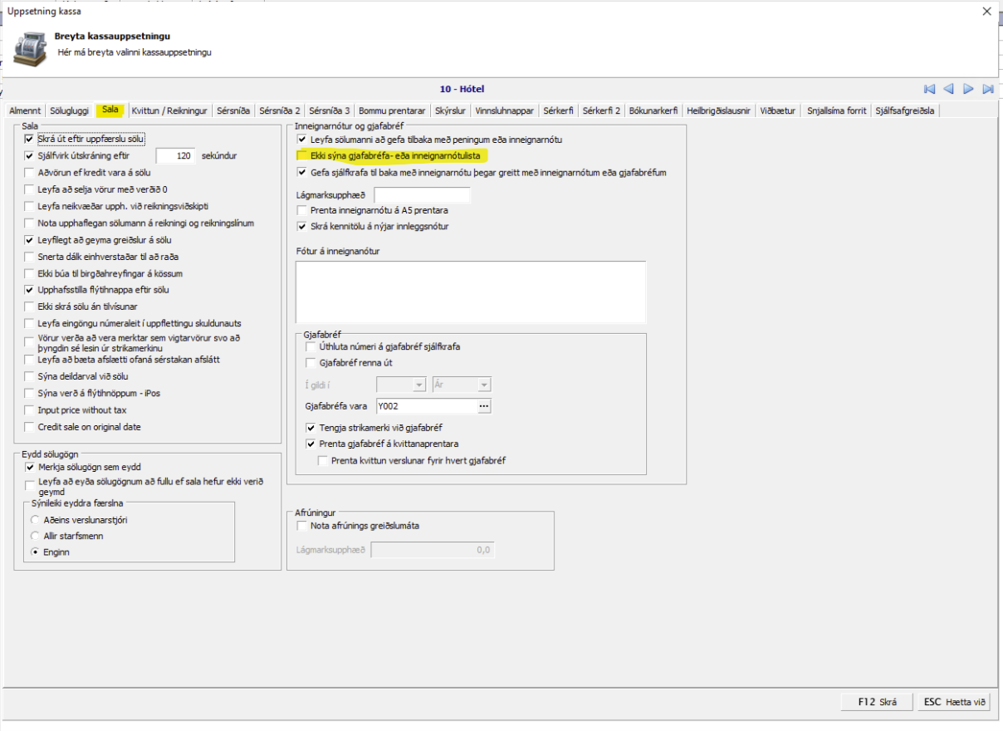Select Aðeins verslunarstjóri radio button
This screenshot has height=731, width=1003.
(x=35, y=520)
